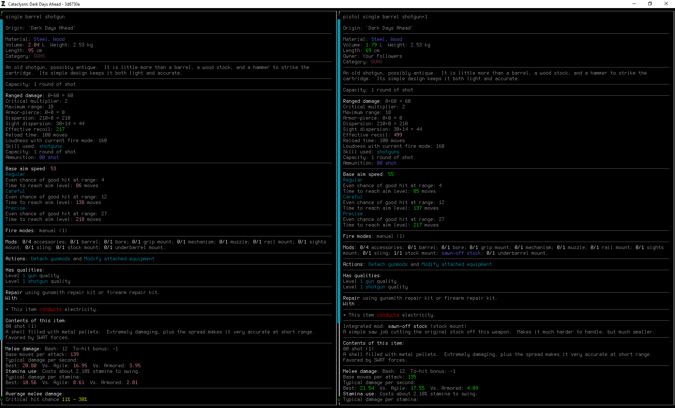Click the shotguns skill link on the left
The height and width of the screenshot is (408, 675).
(50, 146)
